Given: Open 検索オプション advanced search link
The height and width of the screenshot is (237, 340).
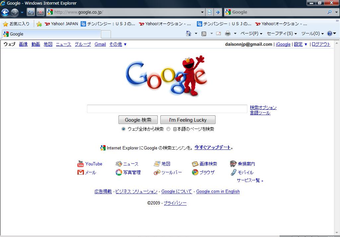Looking at the screenshot, I should pos(263,108).
